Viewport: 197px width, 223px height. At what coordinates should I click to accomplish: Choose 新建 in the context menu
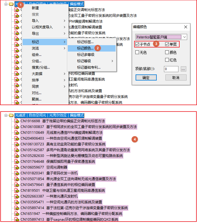click(x=35, y=8)
